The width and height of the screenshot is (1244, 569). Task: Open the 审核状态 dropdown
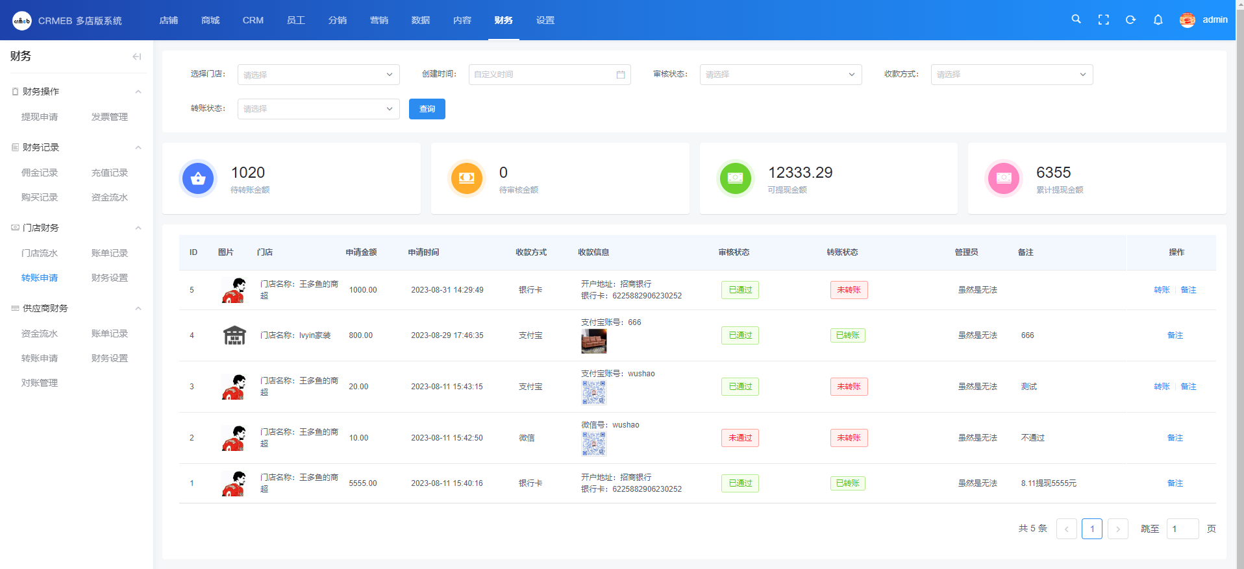coord(780,75)
